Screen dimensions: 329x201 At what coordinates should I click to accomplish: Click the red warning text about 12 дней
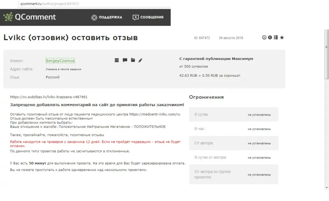(x=95, y=144)
